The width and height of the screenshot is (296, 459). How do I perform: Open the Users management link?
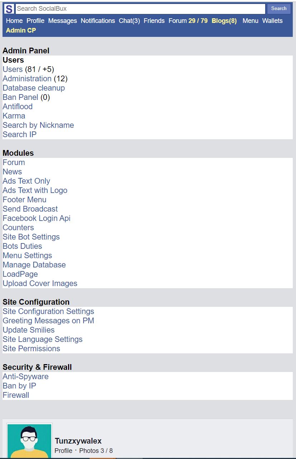pyautogui.click(x=13, y=69)
